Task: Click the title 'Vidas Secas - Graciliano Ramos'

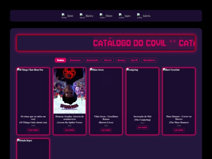Action: 106,118
